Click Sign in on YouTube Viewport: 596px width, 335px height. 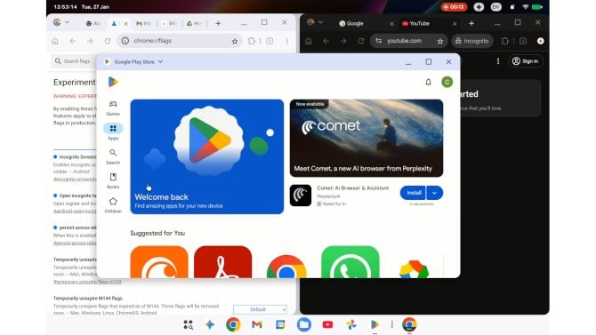tap(526, 61)
